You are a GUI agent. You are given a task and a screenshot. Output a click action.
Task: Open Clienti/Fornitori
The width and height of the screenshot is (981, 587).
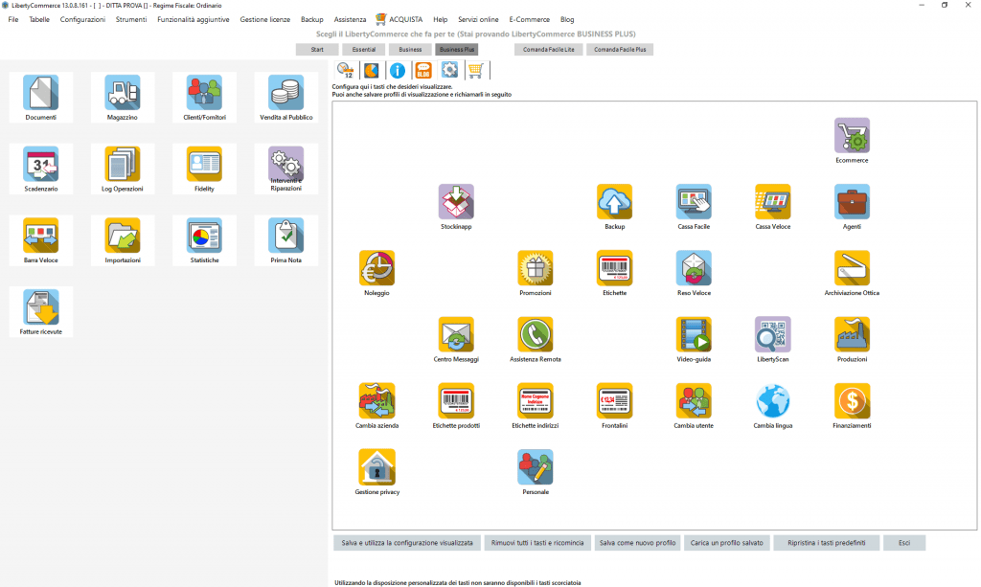[205, 97]
